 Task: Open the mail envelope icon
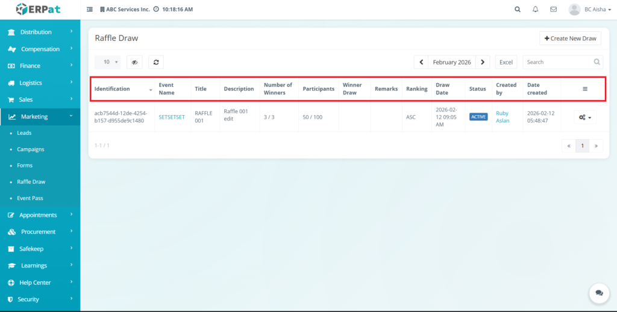click(x=553, y=10)
